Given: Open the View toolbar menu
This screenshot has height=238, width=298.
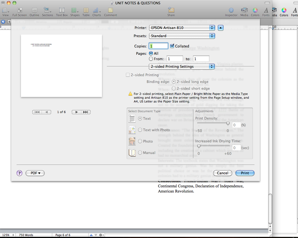Looking at the screenshot, I should [x=5, y=12].
